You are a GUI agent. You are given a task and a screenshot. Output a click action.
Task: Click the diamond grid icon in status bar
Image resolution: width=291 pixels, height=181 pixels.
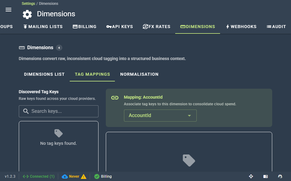251,176
